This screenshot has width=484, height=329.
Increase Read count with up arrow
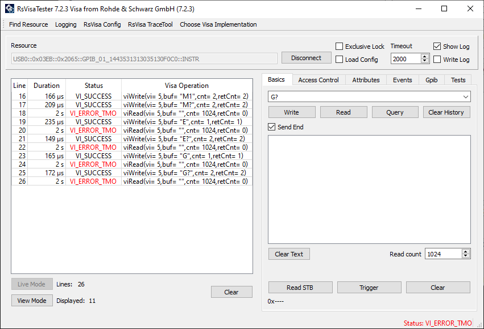(466, 251)
